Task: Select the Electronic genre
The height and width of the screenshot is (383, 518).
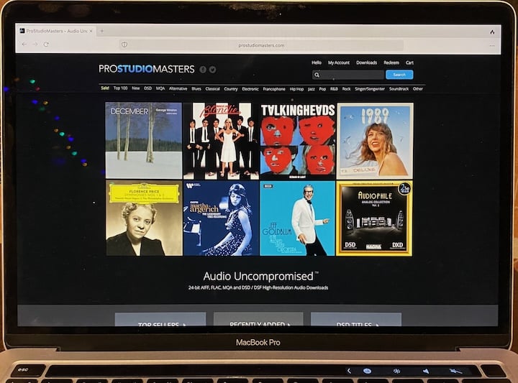Action: pos(250,89)
